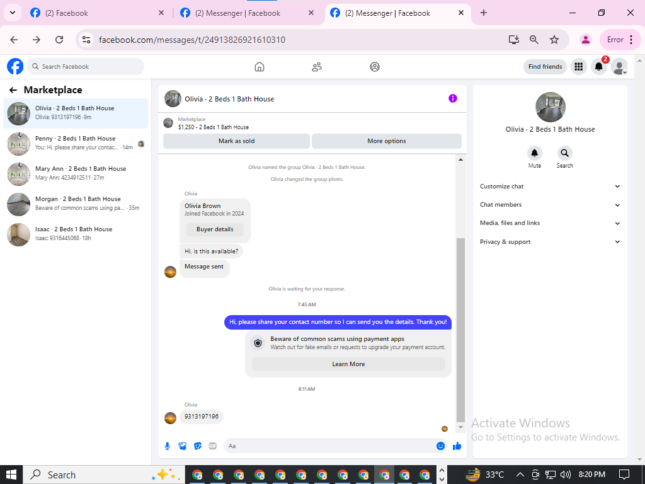This screenshot has height=484, width=645.
Task: Click the Facebook logo icon
Action: point(15,66)
